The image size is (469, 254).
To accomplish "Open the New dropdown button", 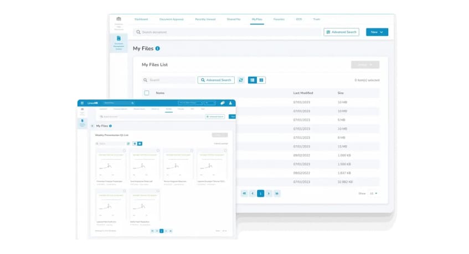I will coord(377,32).
